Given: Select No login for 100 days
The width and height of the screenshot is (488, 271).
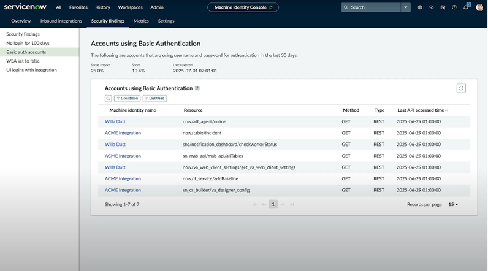Looking at the screenshot, I should (28, 44).
